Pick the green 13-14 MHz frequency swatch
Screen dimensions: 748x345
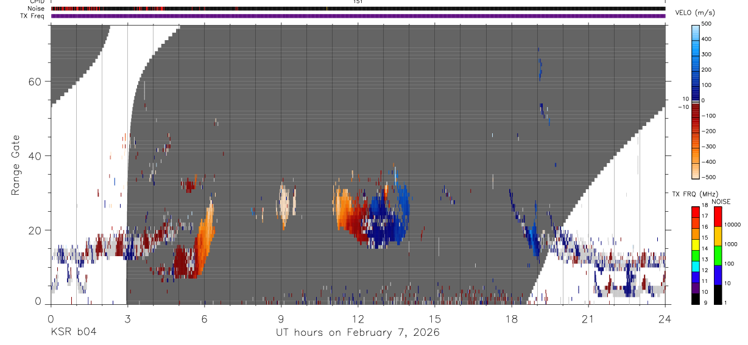(696, 256)
